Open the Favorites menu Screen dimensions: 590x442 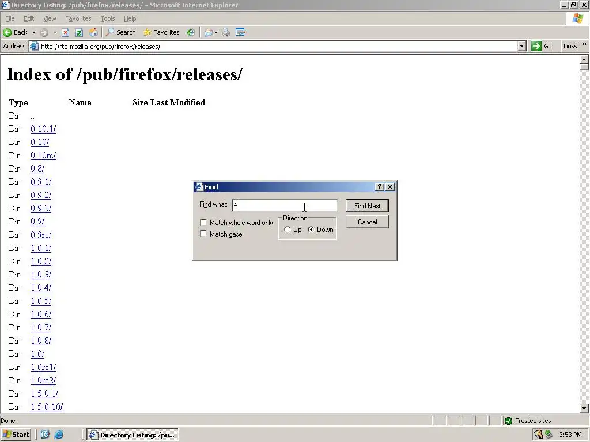78,18
